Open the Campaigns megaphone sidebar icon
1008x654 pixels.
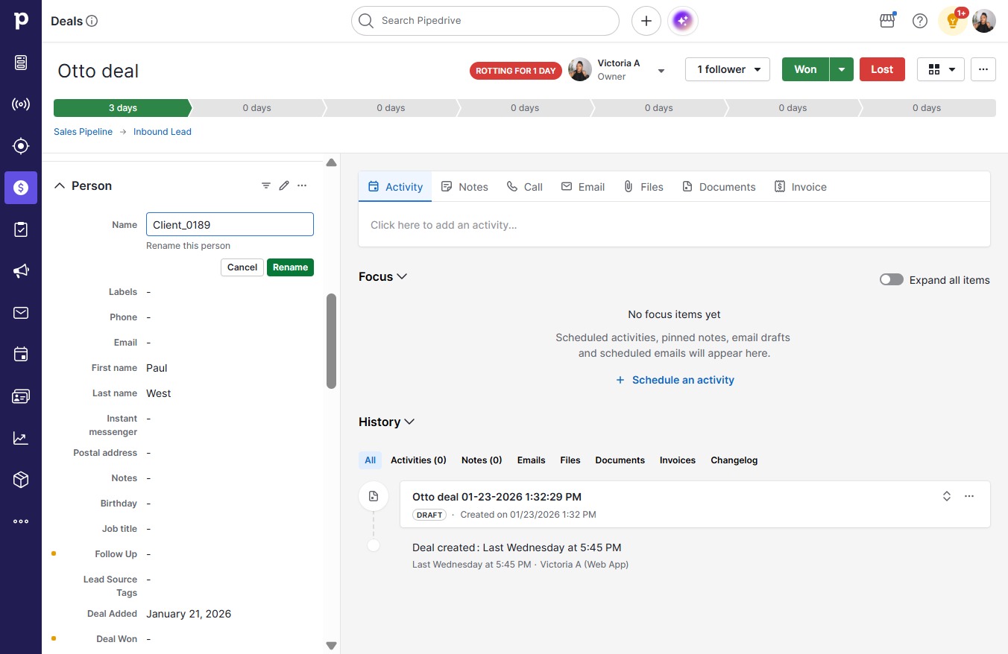pos(21,271)
